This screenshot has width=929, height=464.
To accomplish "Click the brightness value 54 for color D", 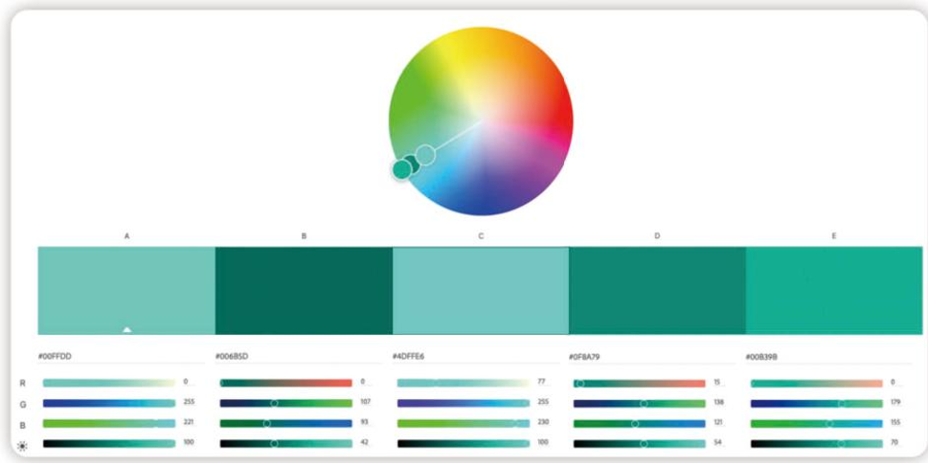I will pyautogui.click(x=717, y=442).
